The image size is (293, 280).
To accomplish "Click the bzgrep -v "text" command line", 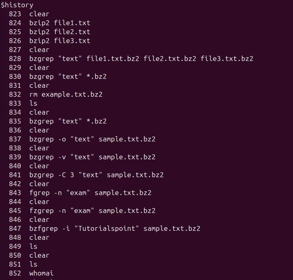I will tap(92, 157).
